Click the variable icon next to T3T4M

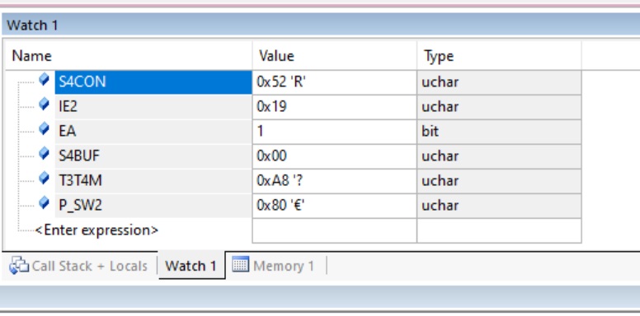pyautogui.click(x=44, y=179)
